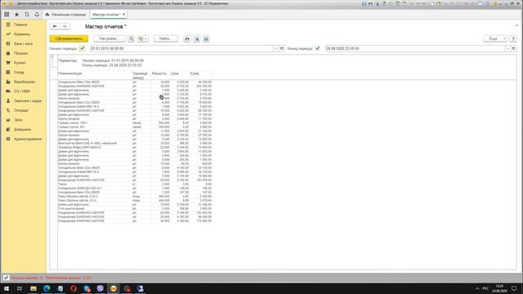
Task: Click the end period date input field
Action: point(415,49)
